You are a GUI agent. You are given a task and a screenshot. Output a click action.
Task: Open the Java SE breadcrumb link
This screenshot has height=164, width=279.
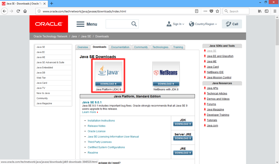pos(86,36)
